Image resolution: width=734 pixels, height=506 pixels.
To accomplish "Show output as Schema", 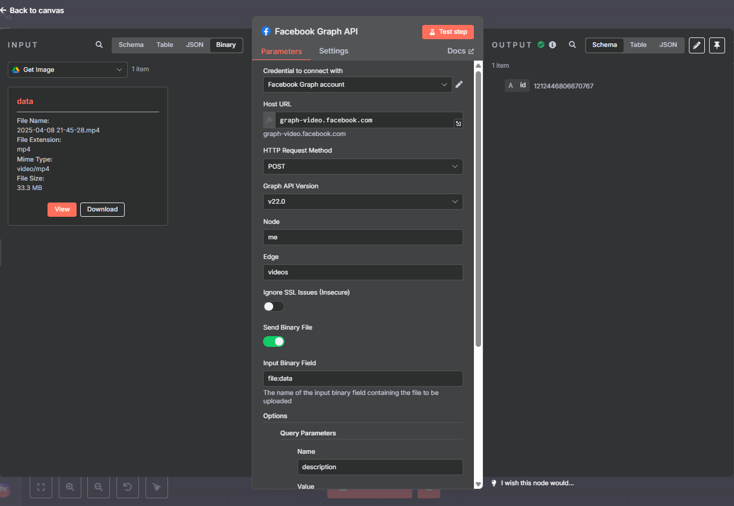I will pos(605,45).
